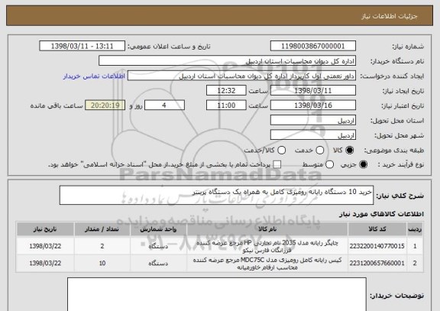Viewport: 440px width, 311px height.
Task: Click the need number field 1198003867000001
Action: [x=313, y=46]
